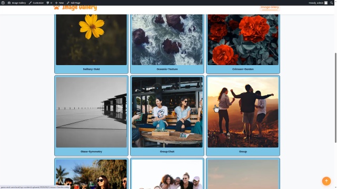The height and width of the screenshot is (189, 337).
Task: Click the Crimson-Garden caption
Action: tap(243, 69)
